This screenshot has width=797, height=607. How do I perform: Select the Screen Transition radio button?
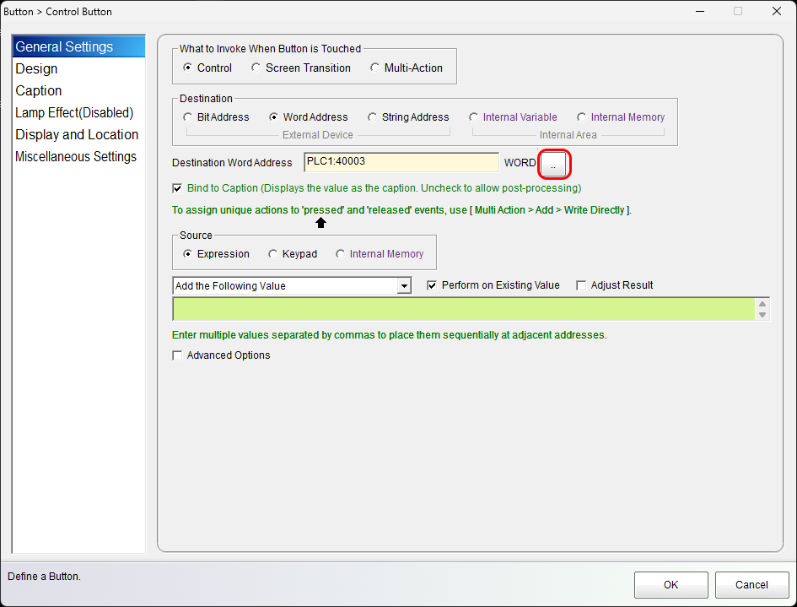[257, 68]
